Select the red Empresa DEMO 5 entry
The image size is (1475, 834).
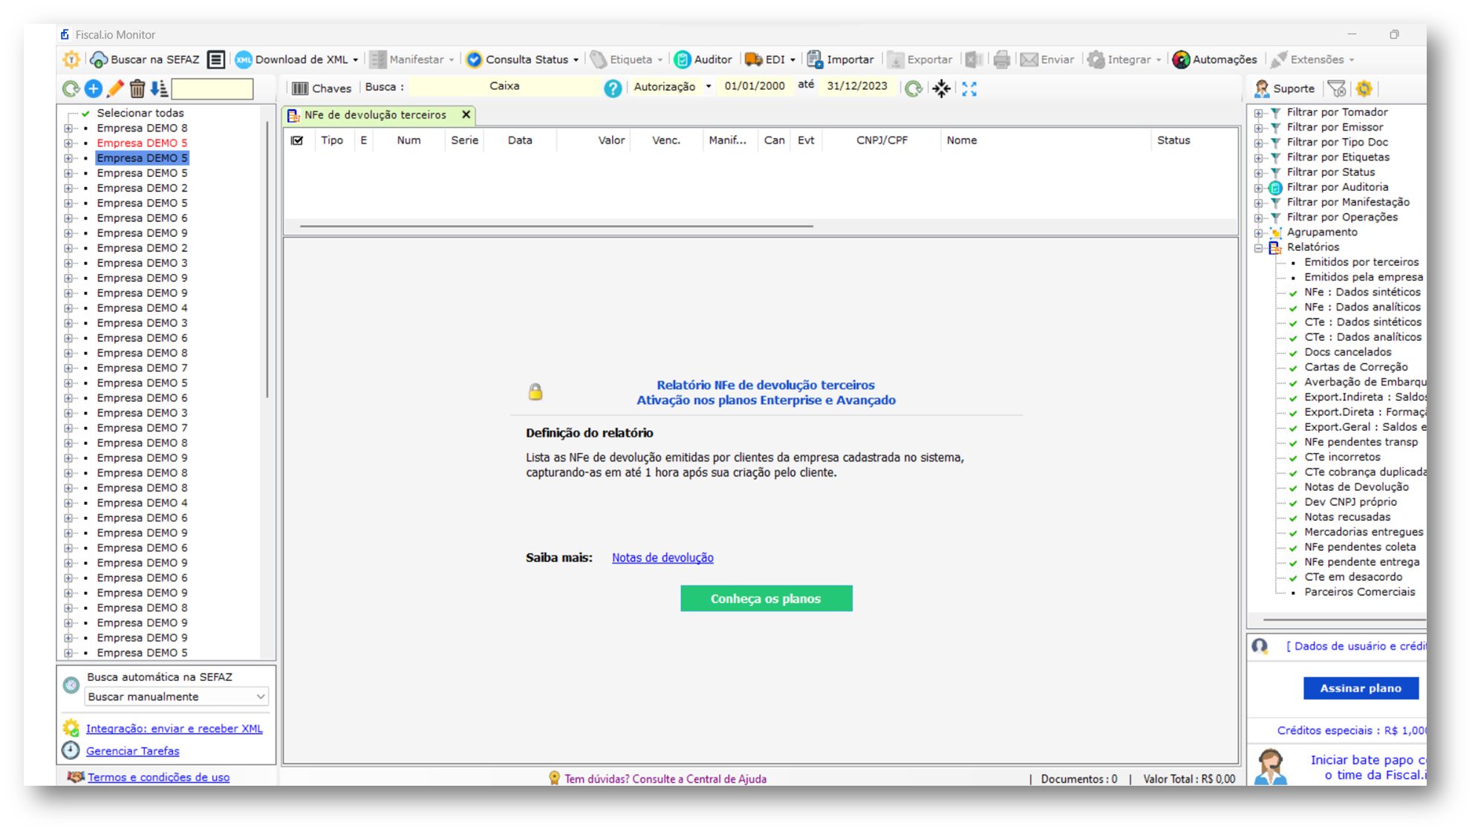click(x=142, y=143)
